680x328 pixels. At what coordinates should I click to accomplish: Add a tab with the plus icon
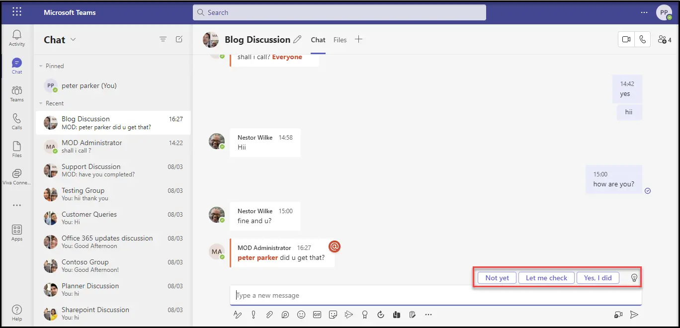(358, 40)
